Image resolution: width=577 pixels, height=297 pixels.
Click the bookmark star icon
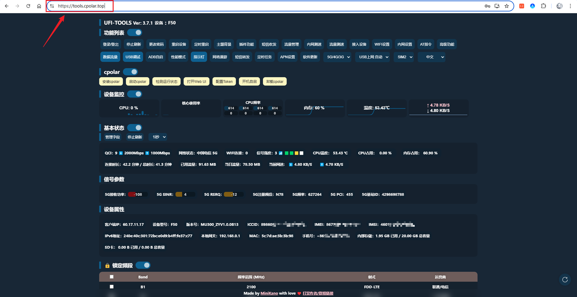(506, 6)
